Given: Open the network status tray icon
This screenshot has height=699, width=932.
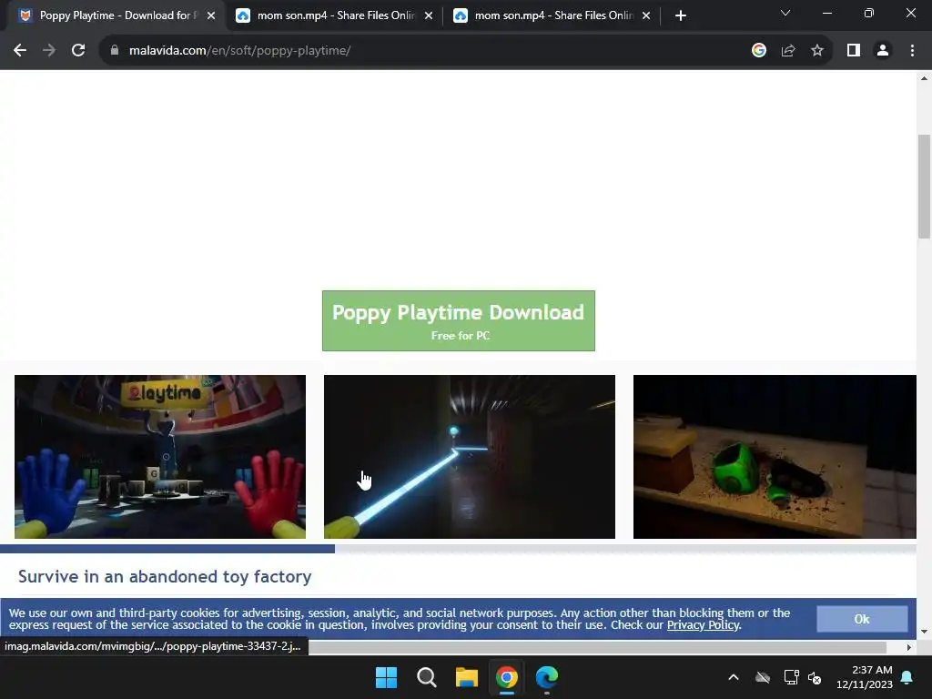Looking at the screenshot, I should (x=791, y=677).
